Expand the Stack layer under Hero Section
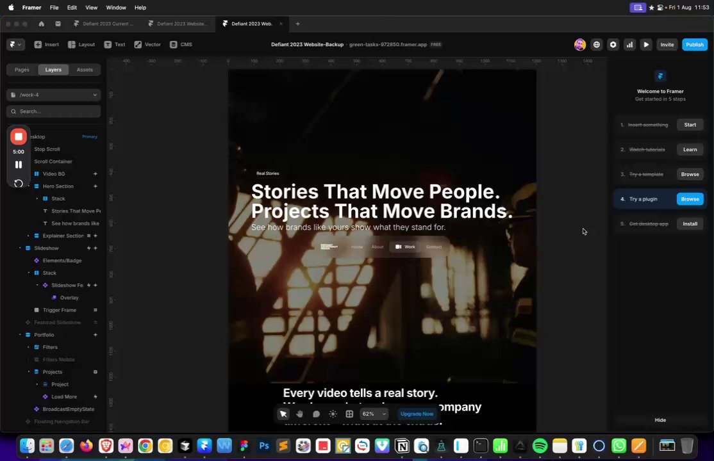The image size is (714, 461). (37, 198)
